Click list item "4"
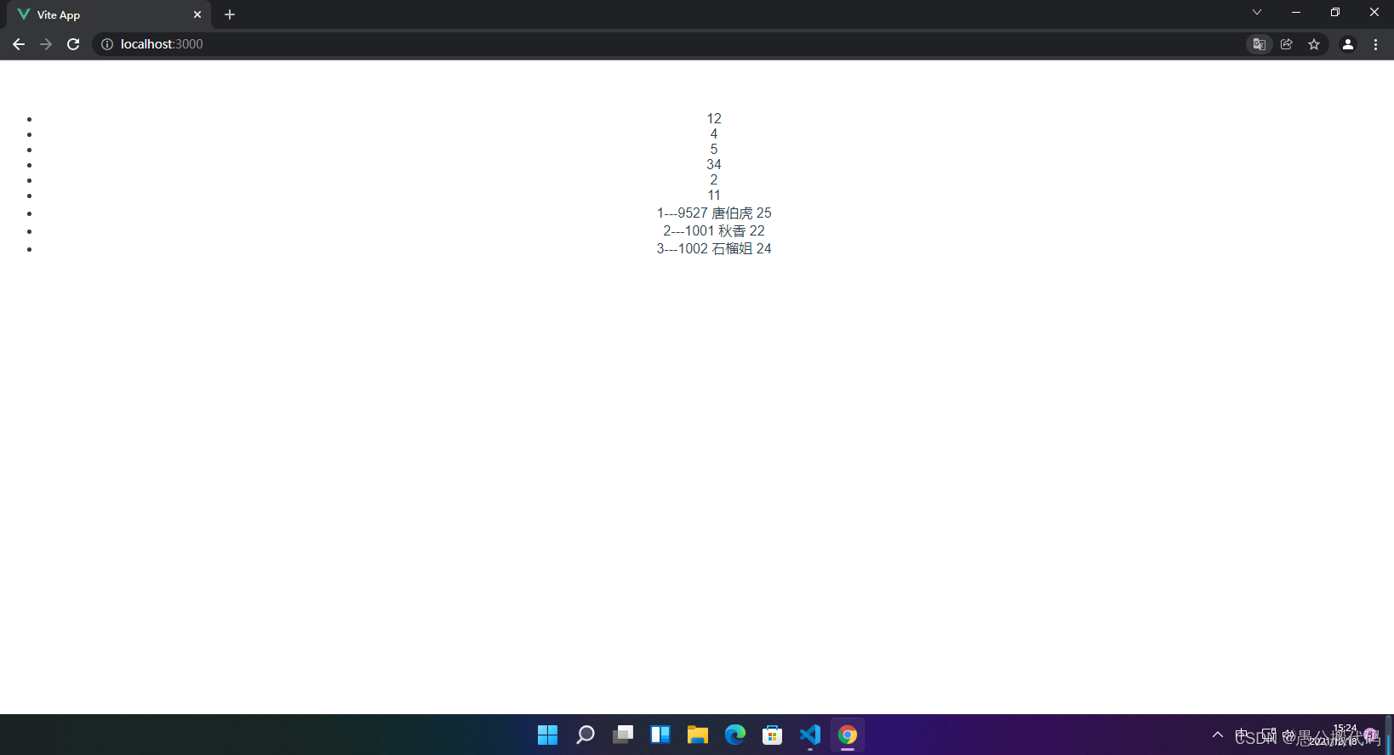The width and height of the screenshot is (1394, 755). [x=714, y=134]
